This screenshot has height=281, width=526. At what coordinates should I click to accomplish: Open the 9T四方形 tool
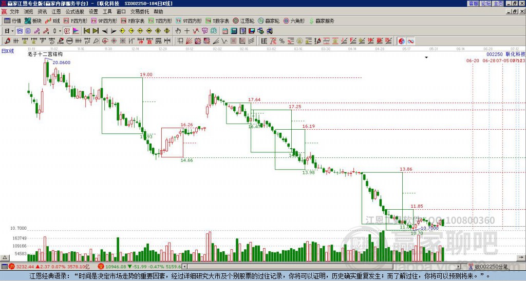point(189,21)
